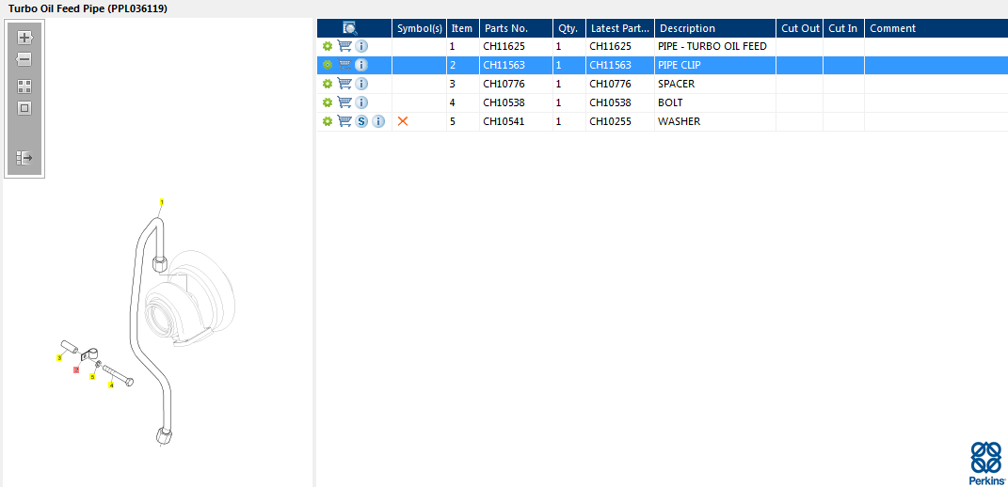
Task: Sort by Description column header
Action: click(715, 28)
